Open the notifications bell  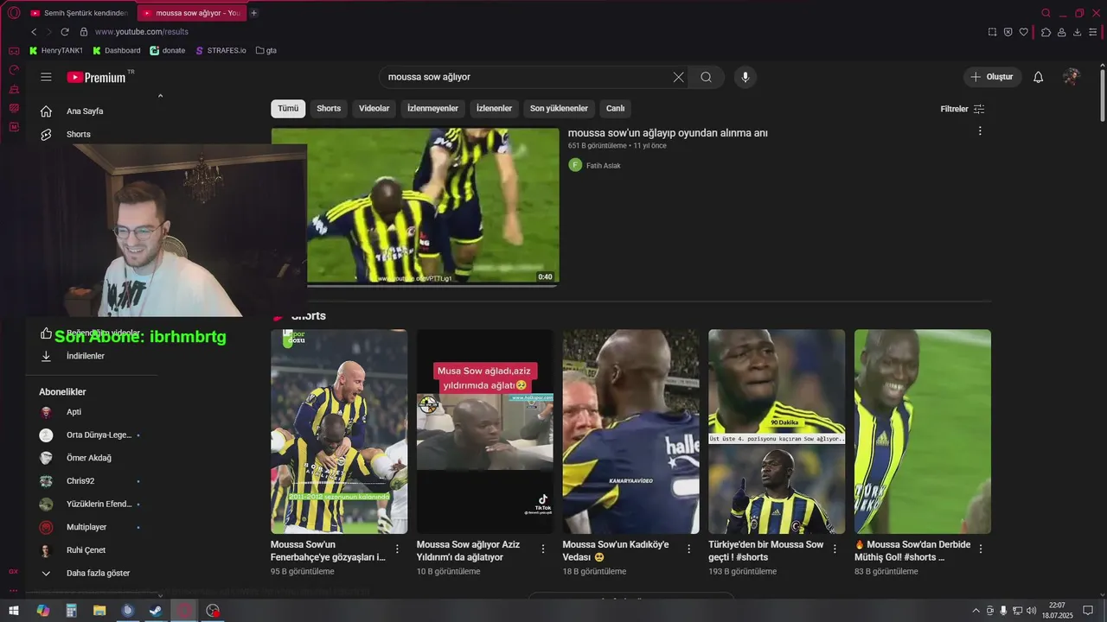(x=1039, y=77)
